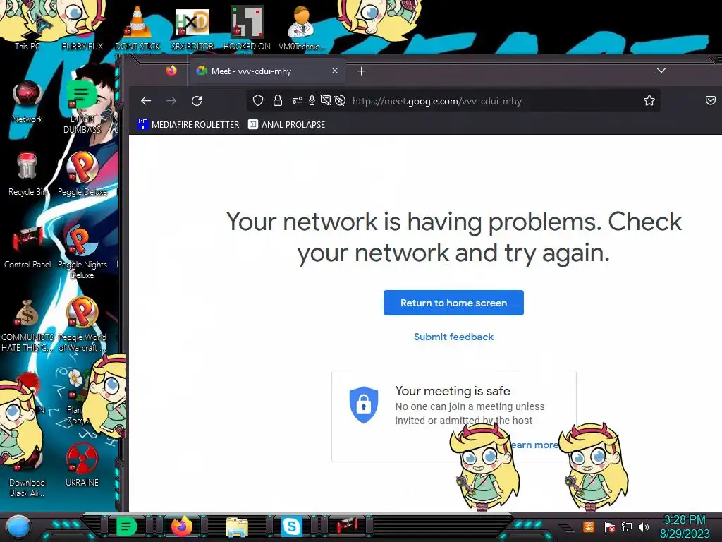Open a new Firefox tab
This screenshot has height=542, width=722.
[x=362, y=71]
